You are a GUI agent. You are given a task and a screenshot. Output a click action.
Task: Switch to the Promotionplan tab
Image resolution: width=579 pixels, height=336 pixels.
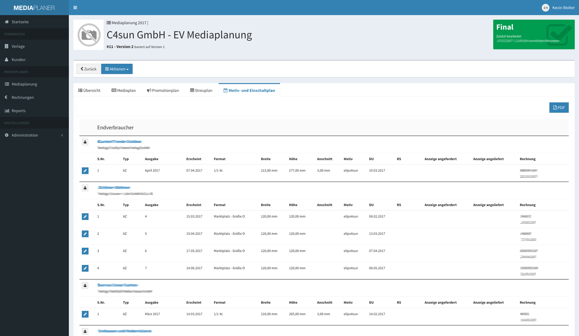(x=163, y=90)
